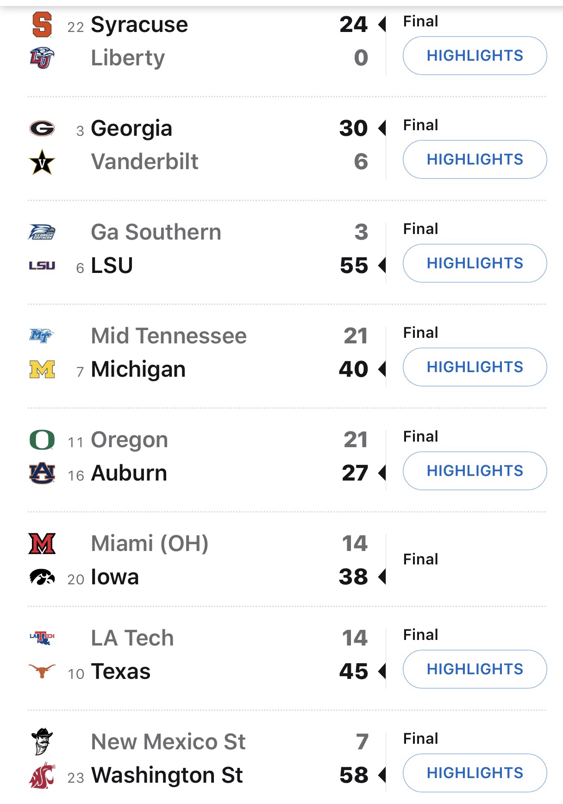Viewport: 563px width, 804px height.
Task: Tap the Michigan block M logo
Action: click(x=42, y=369)
